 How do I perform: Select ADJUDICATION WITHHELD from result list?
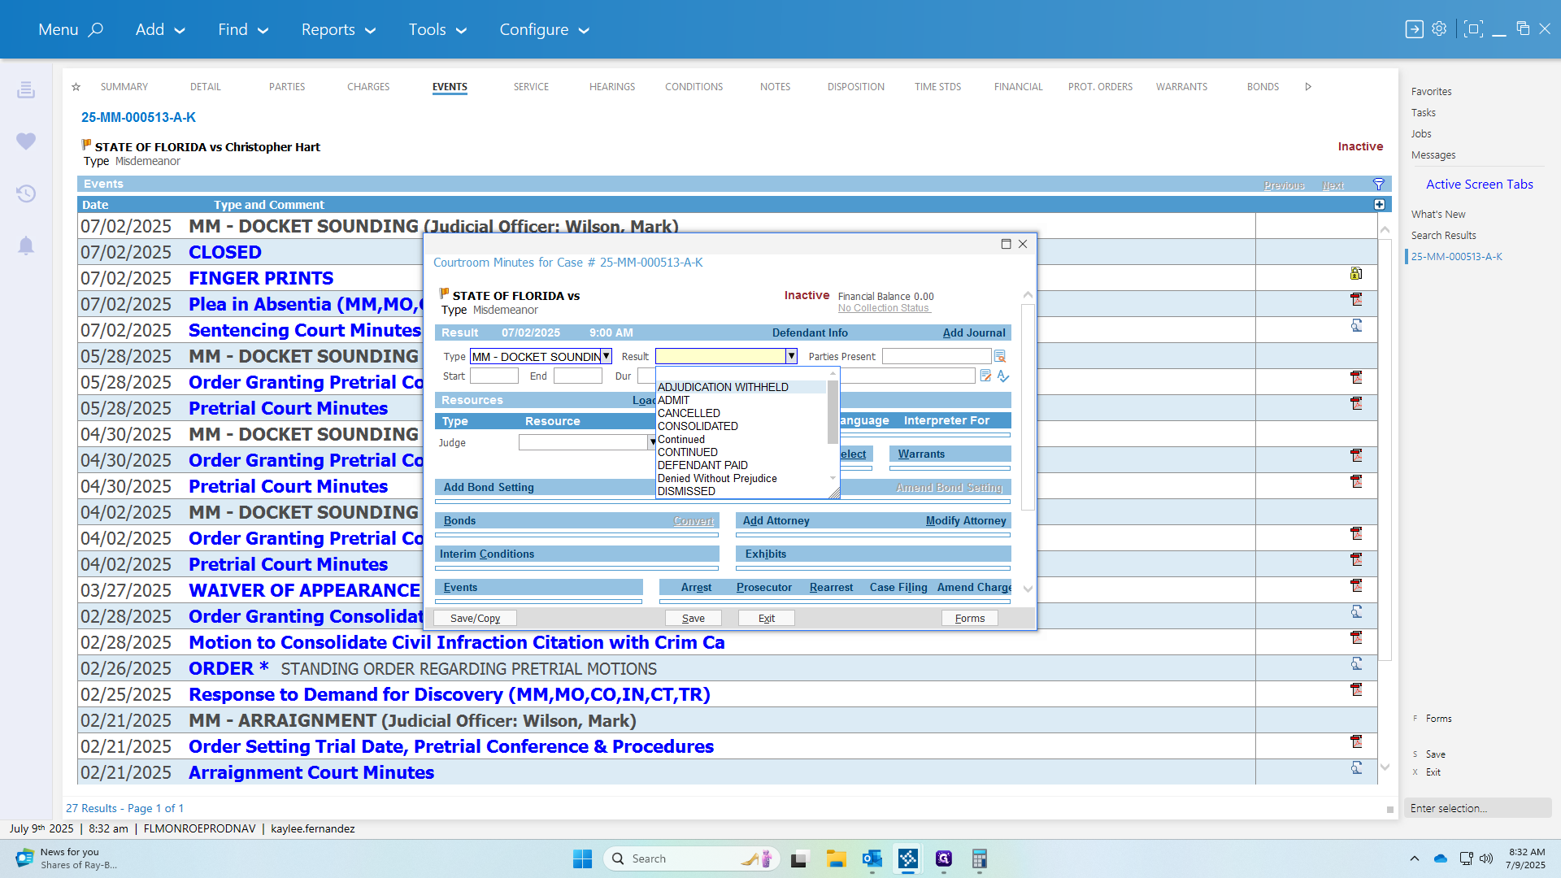click(741, 387)
